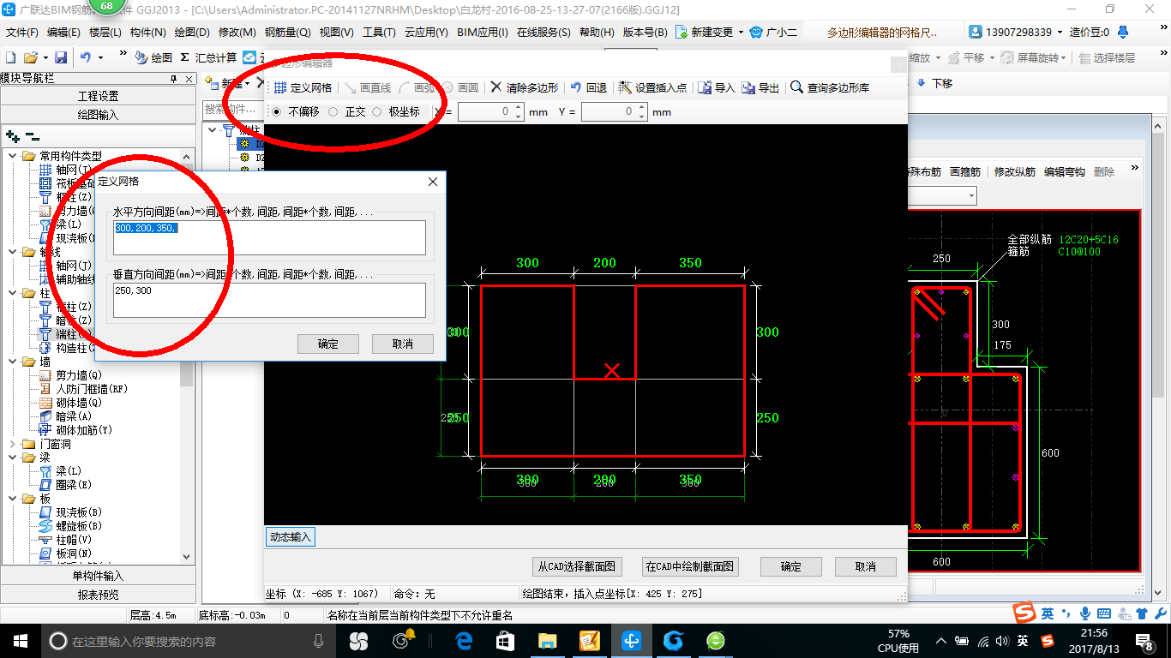Click the horizontal spacing text field

coord(269,237)
